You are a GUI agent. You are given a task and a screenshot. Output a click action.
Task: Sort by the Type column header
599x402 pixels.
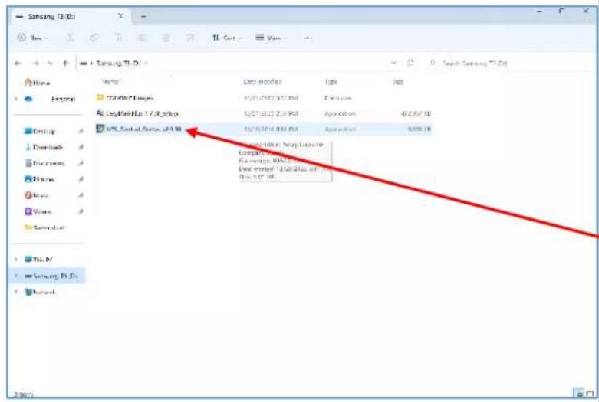click(x=331, y=82)
